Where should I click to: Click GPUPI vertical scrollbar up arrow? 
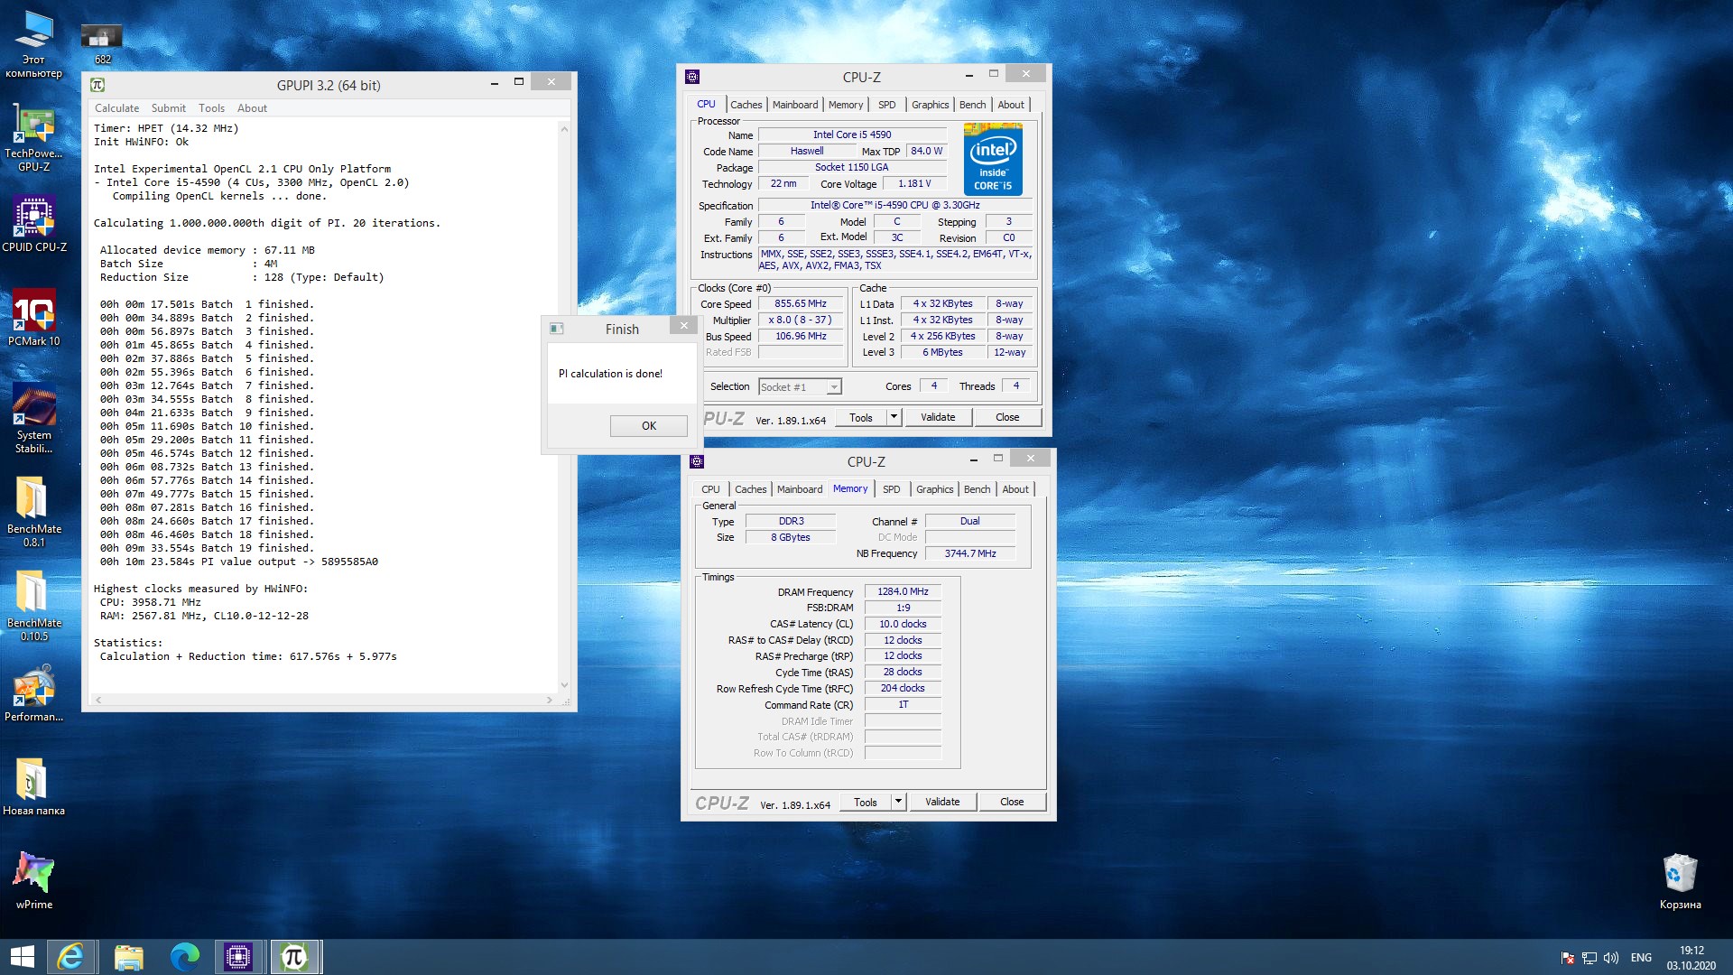tap(564, 129)
